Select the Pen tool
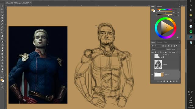The height and width of the screenshot is (109, 195). (x=2, y=60)
